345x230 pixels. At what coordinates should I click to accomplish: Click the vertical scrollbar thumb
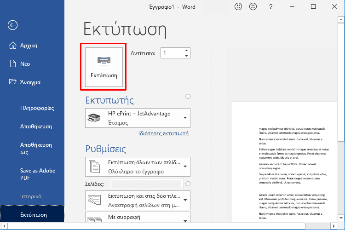tap(341, 82)
